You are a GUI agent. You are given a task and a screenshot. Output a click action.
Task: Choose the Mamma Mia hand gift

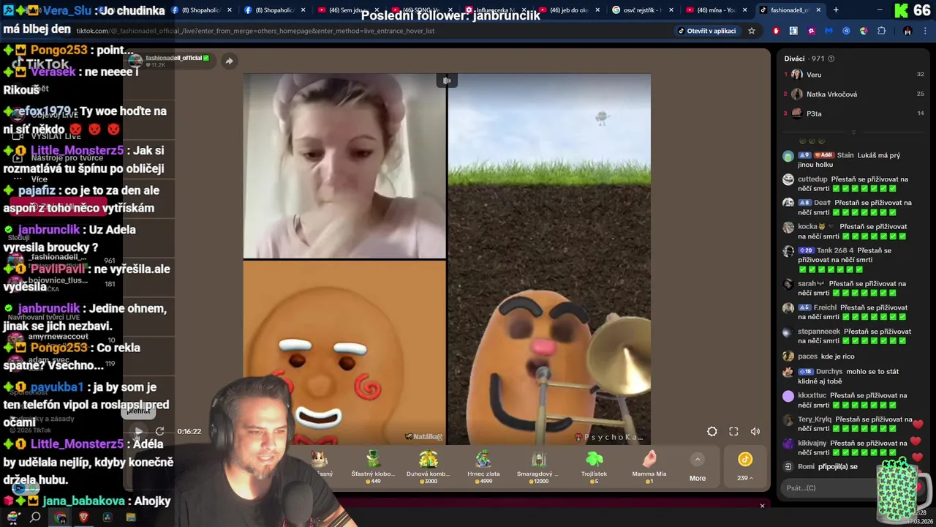click(x=649, y=466)
